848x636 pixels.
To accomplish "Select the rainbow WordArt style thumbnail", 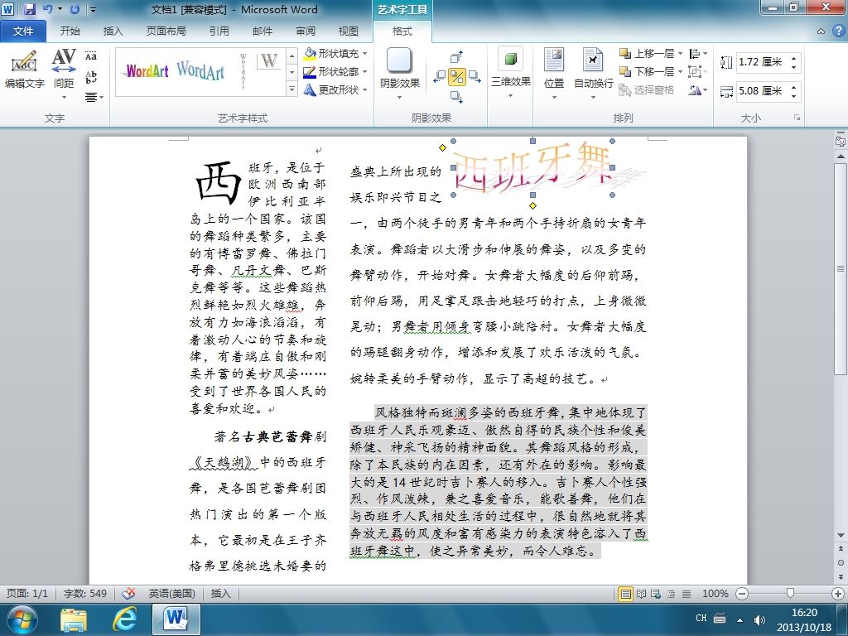I will 147,71.
